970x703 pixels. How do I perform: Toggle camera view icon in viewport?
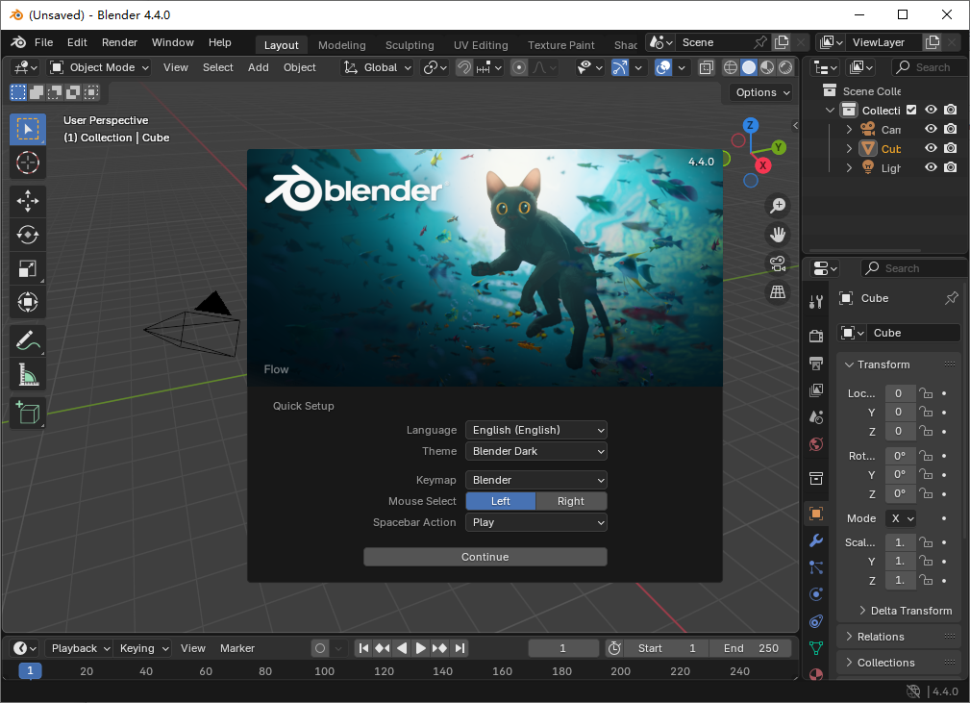[x=778, y=264]
